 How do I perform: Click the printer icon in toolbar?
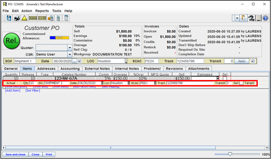point(17,18)
